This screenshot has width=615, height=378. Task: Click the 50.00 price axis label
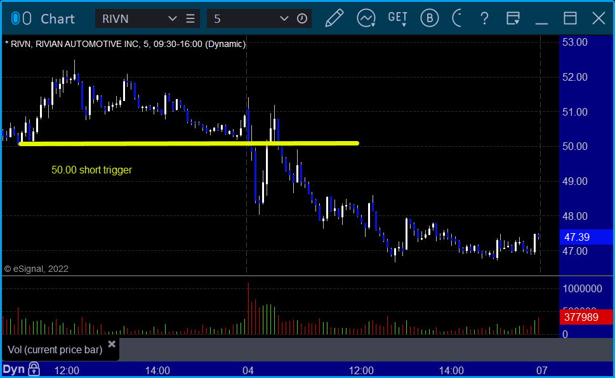click(575, 146)
